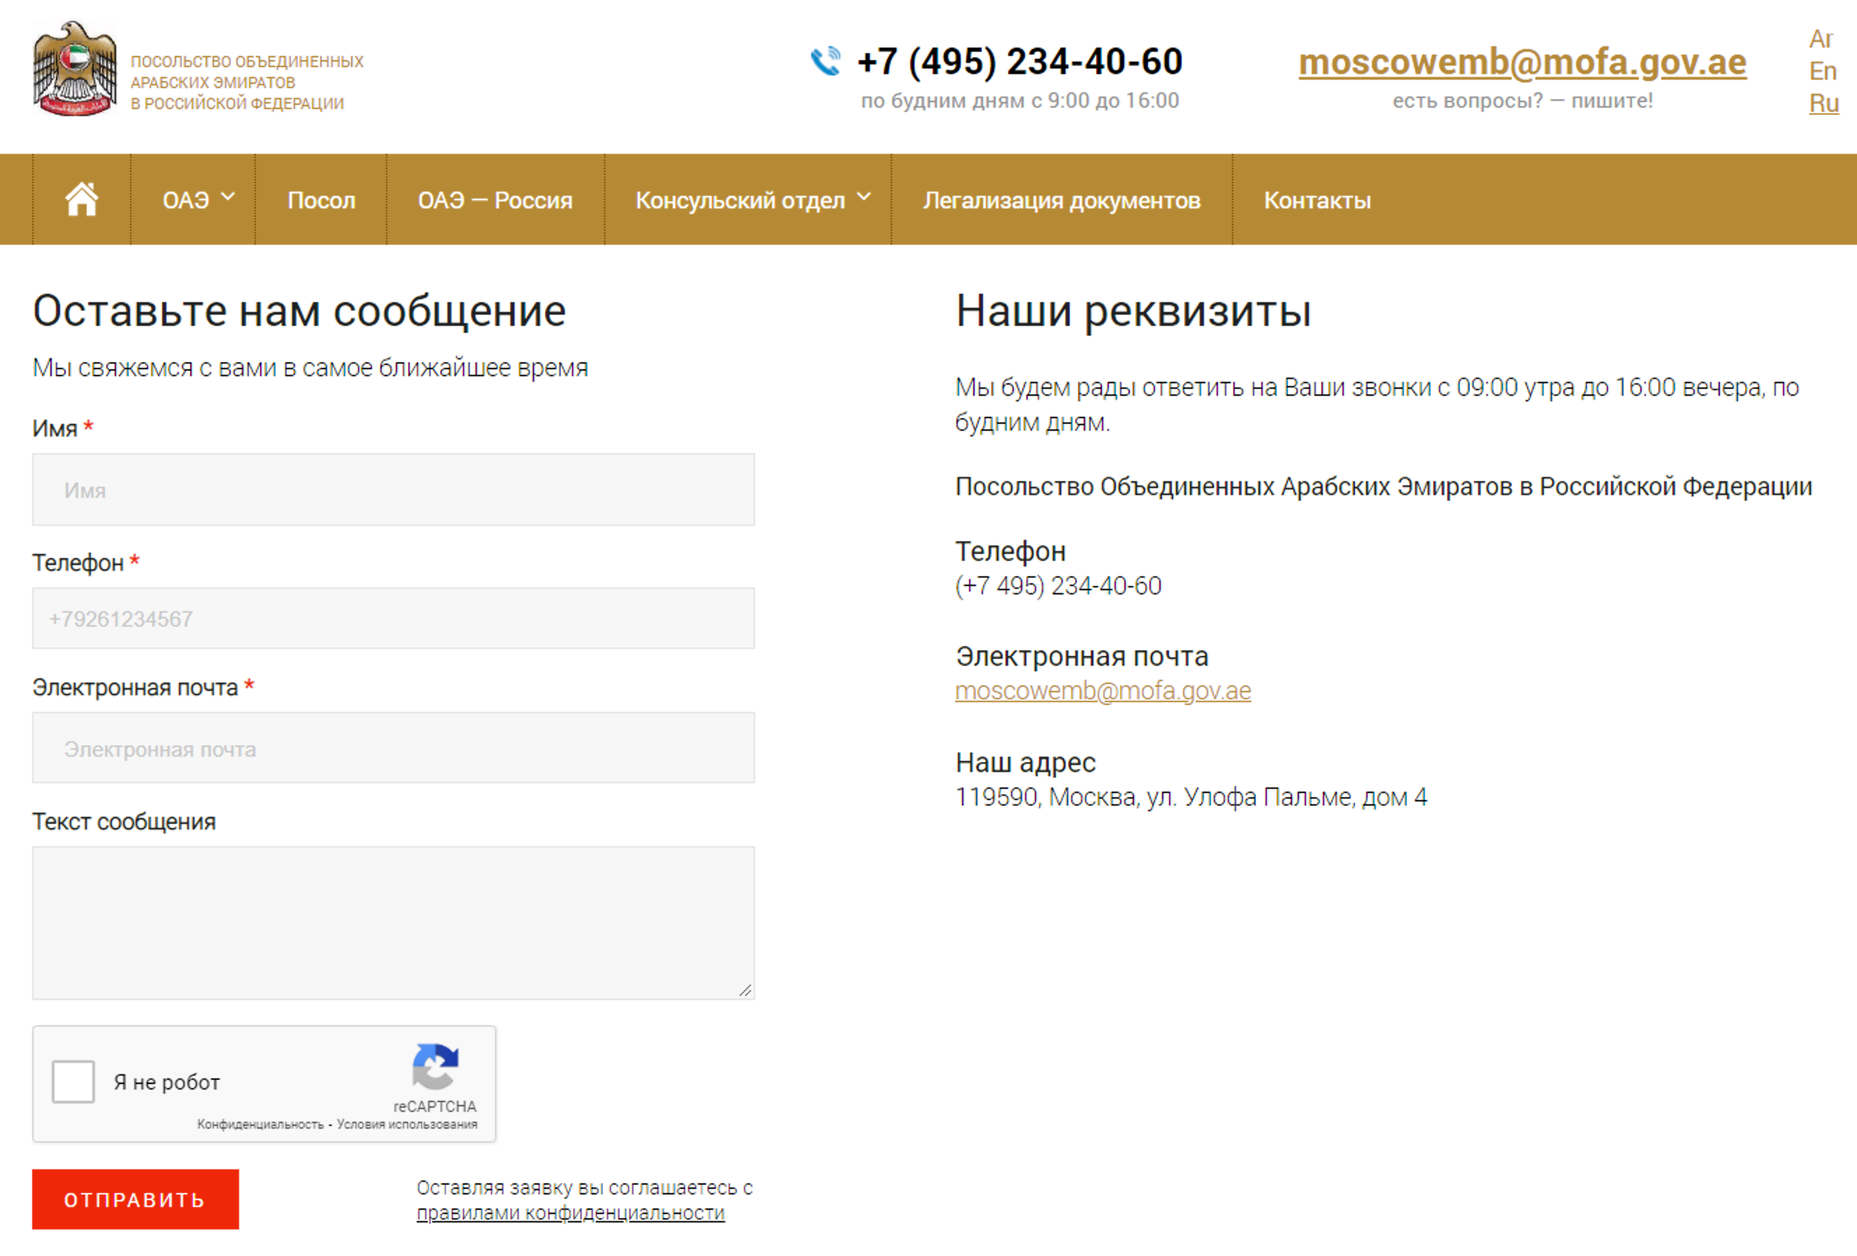Expand the ОАЭ dropdown chevron

(228, 197)
